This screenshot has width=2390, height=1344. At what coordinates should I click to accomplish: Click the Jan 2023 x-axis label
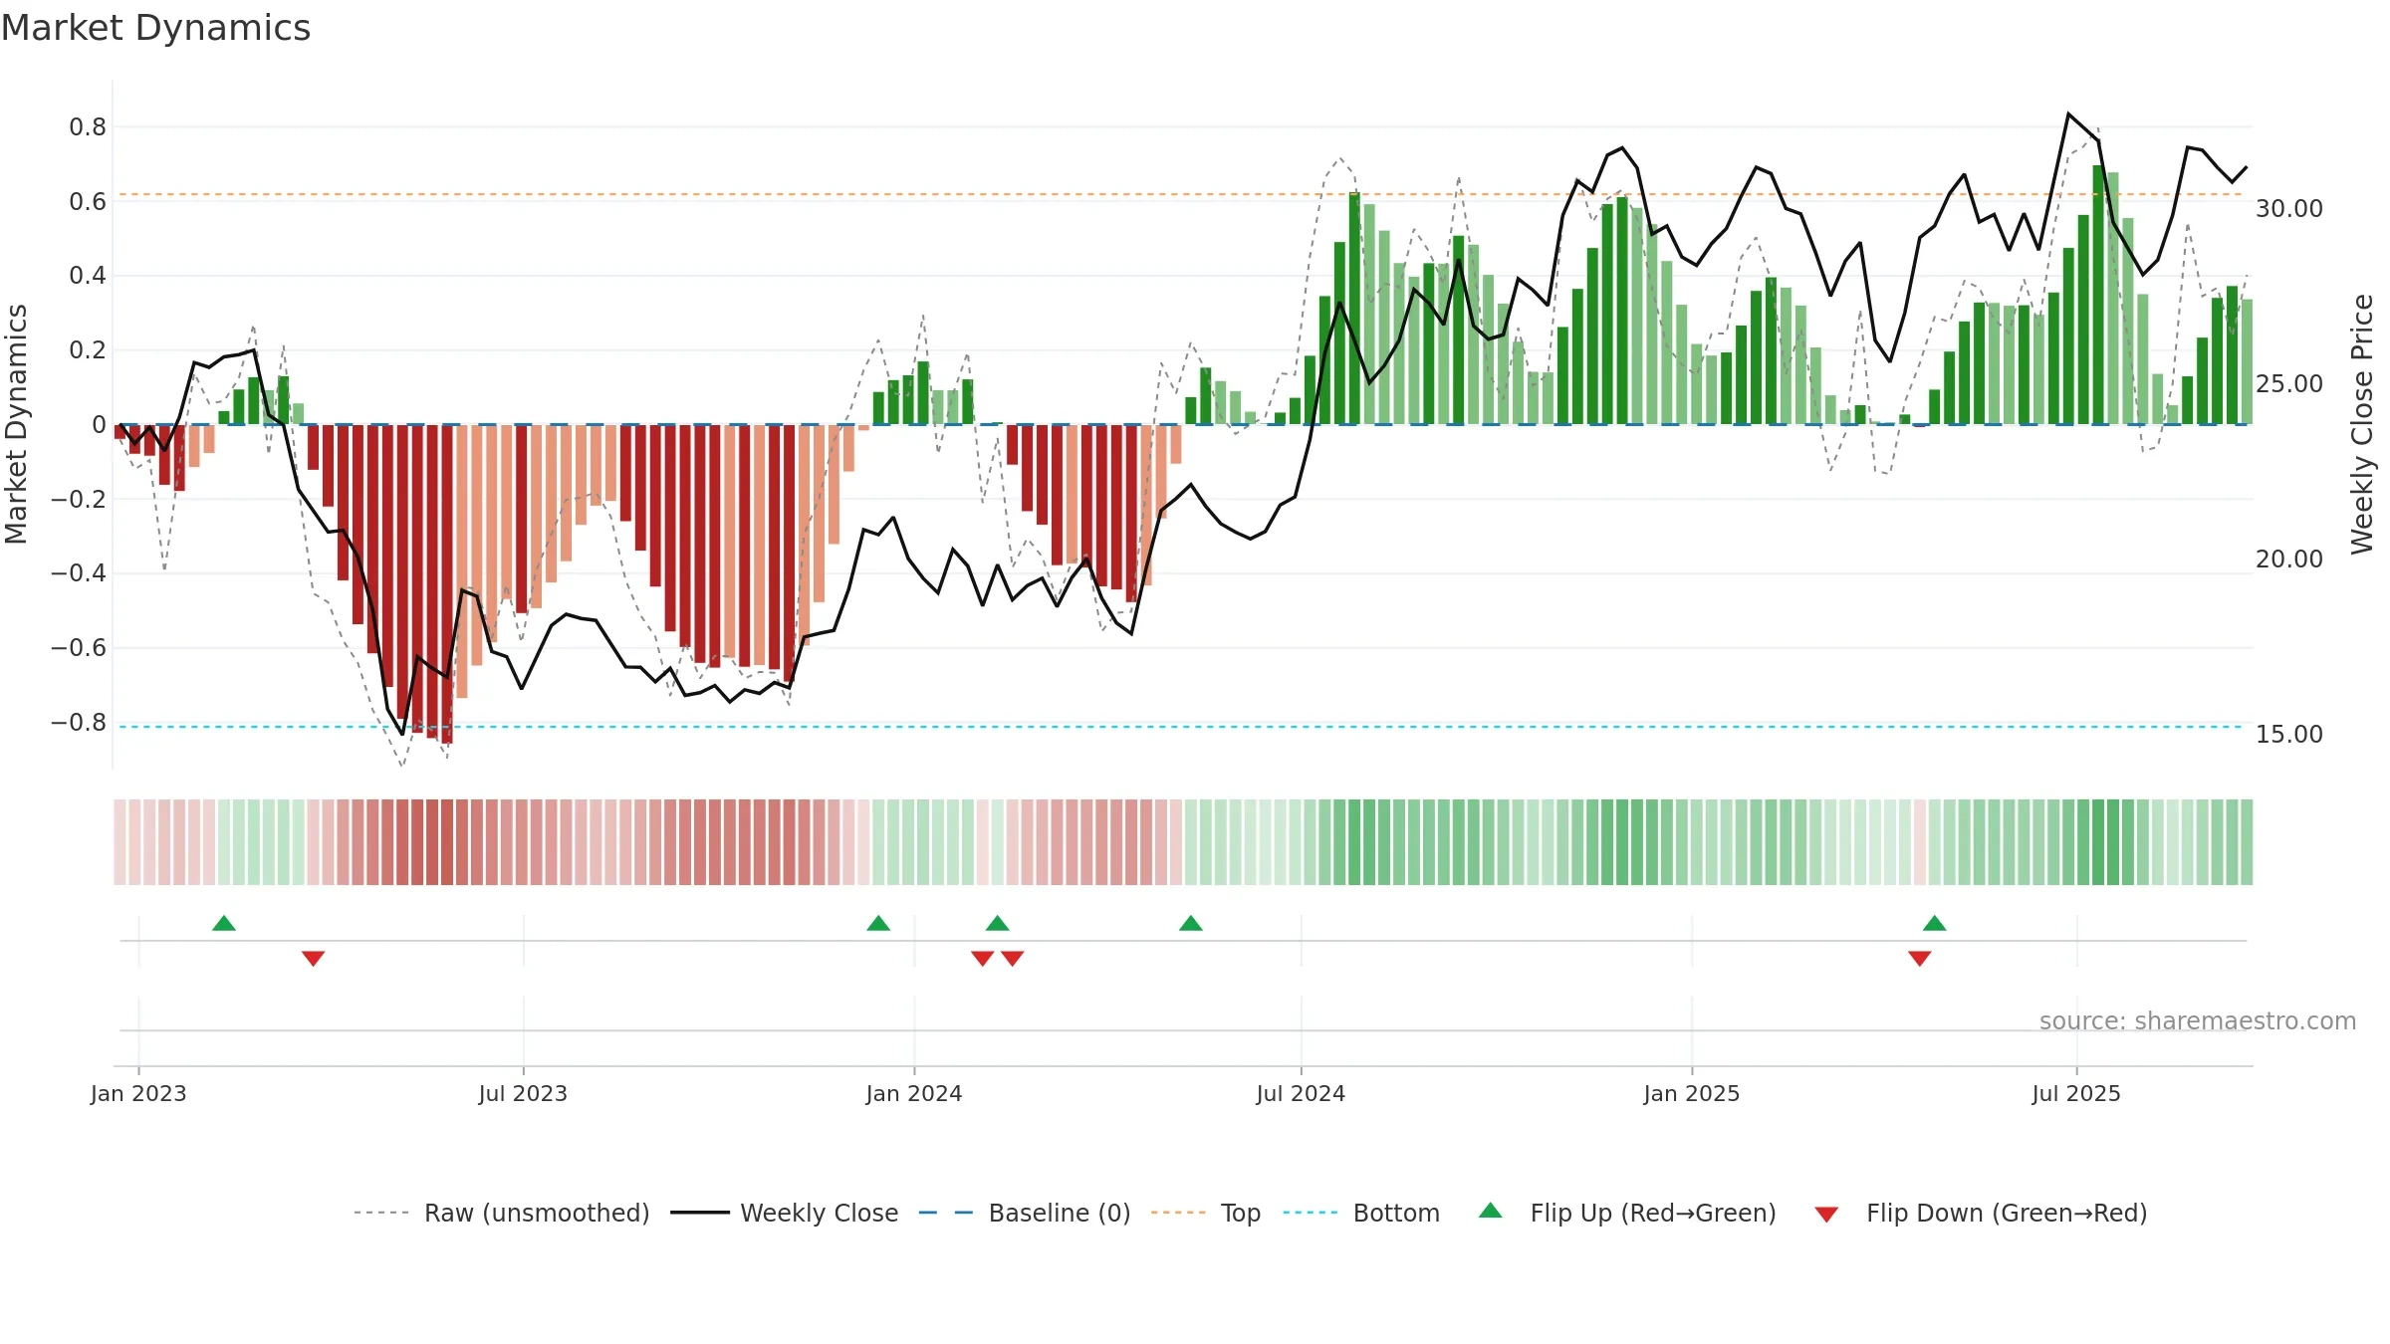(138, 1093)
